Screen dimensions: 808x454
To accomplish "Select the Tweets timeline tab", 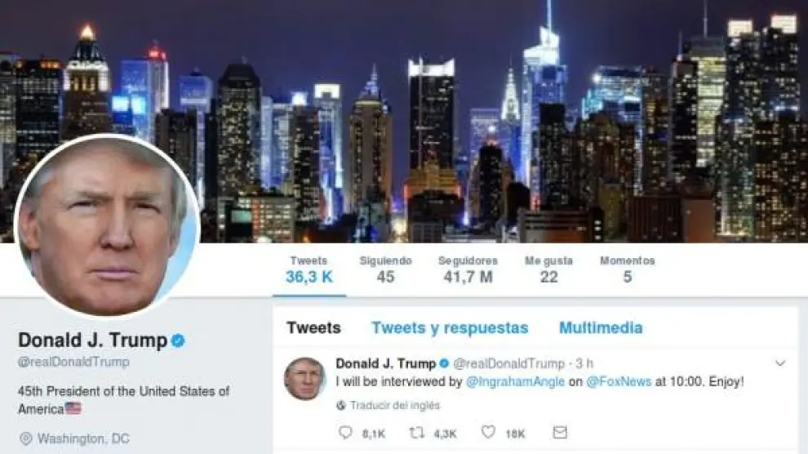I will pyautogui.click(x=314, y=327).
